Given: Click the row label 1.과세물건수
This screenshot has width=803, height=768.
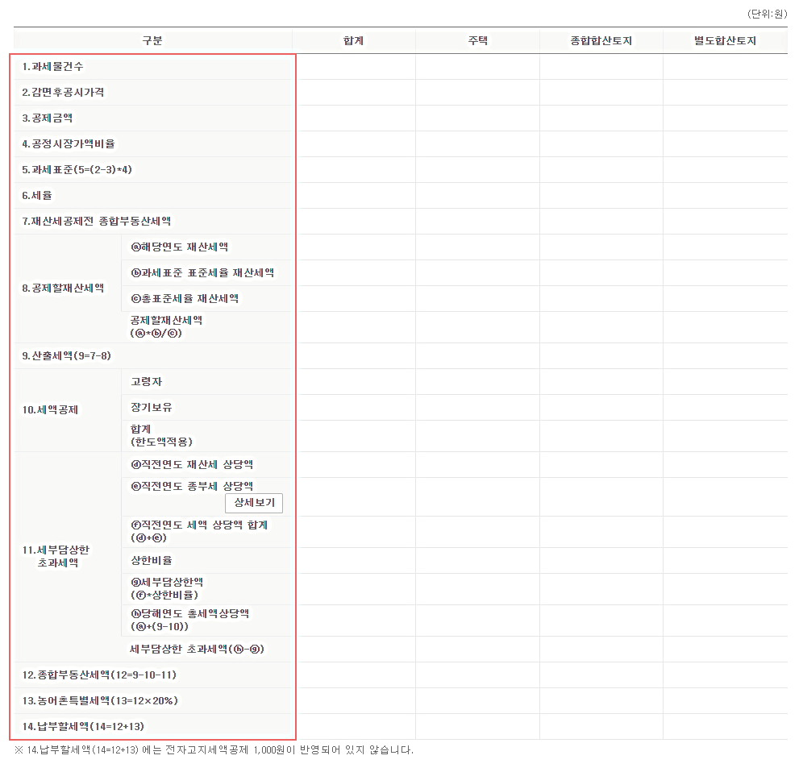Looking at the screenshot, I should click(x=52, y=67).
